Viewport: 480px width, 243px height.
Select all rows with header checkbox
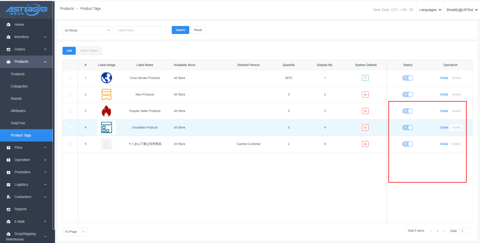point(70,65)
